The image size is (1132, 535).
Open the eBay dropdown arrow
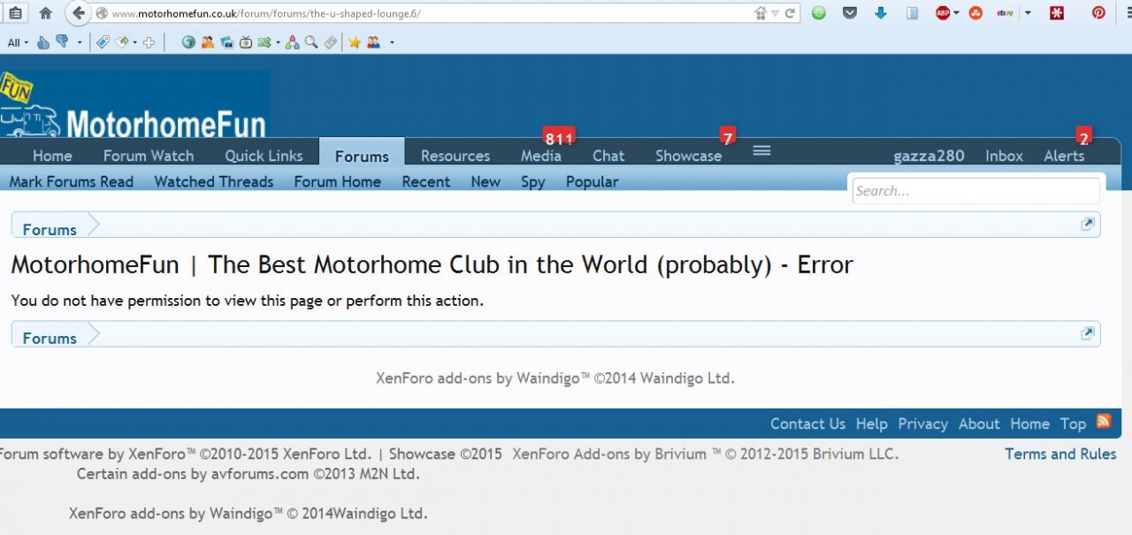1028,13
